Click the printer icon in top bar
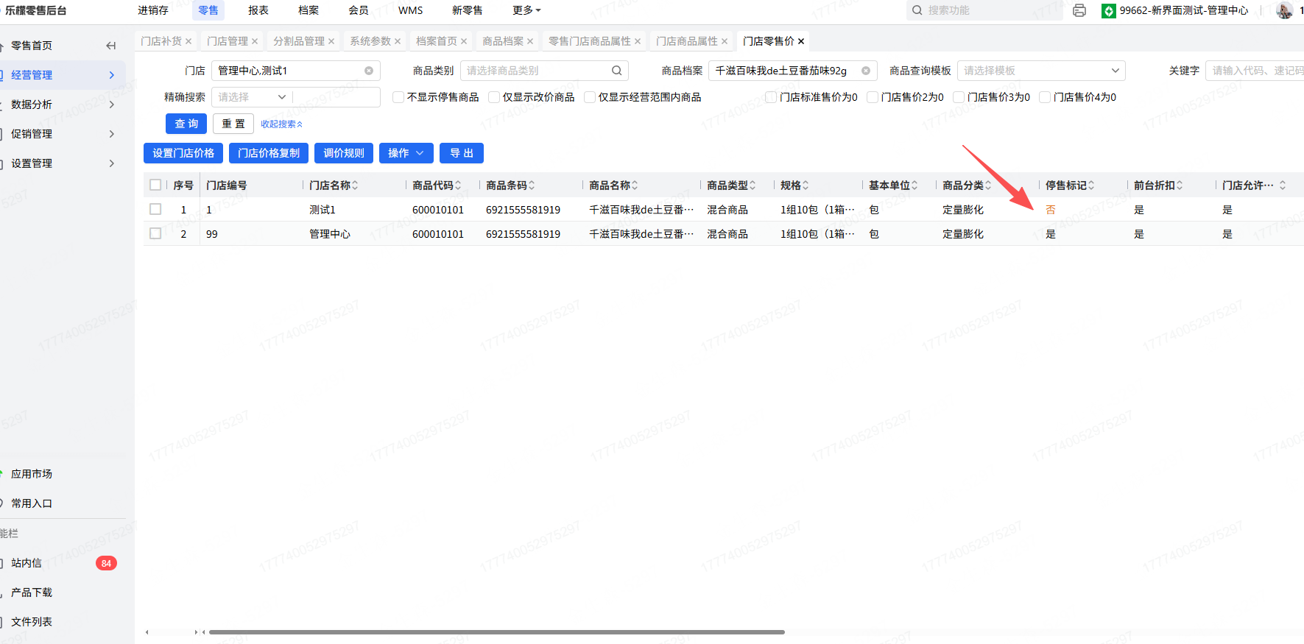Screen dimensions: 1304x644 [x=1079, y=10]
